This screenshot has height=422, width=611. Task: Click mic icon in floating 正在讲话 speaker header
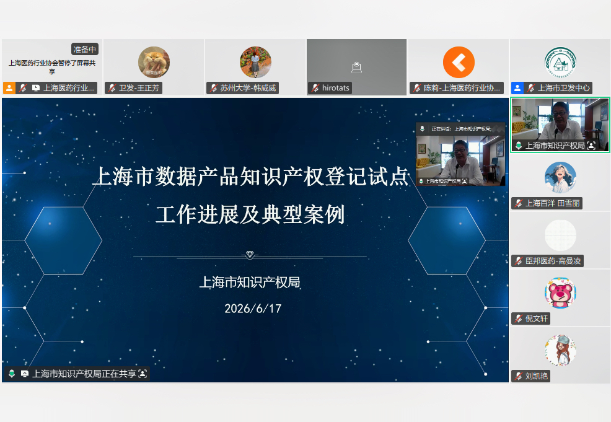point(422,129)
